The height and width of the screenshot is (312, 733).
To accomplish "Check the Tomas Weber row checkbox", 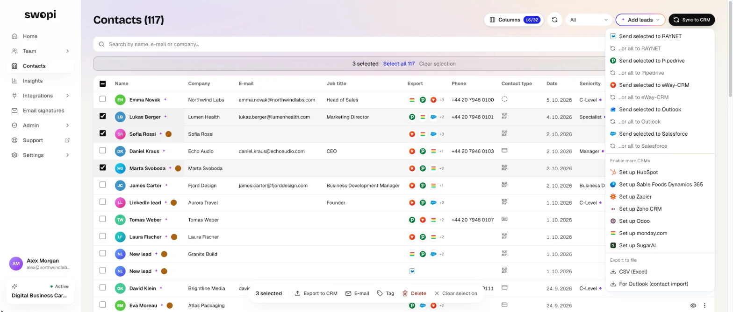I will (103, 219).
